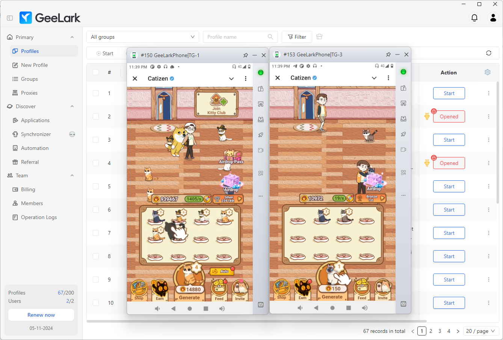The image size is (503, 340).
Task: Click recent apps square button in #150 window
Action: coord(206,308)
